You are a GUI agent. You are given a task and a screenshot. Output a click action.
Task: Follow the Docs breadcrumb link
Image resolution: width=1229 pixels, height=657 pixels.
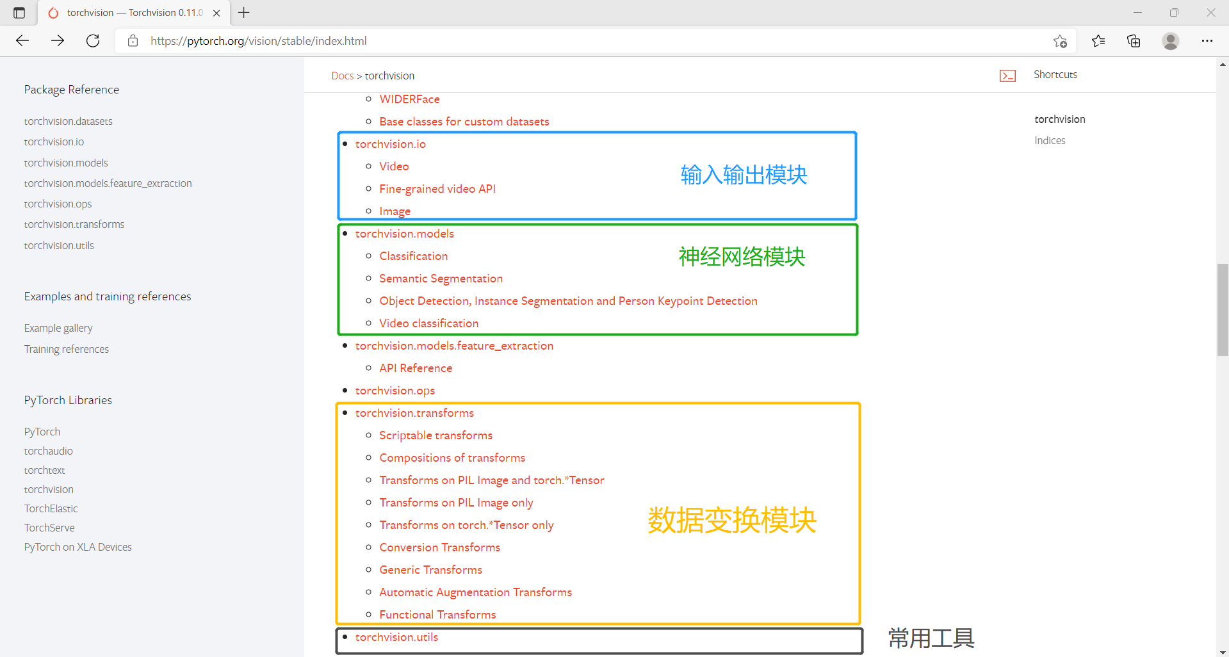[342, 75]
